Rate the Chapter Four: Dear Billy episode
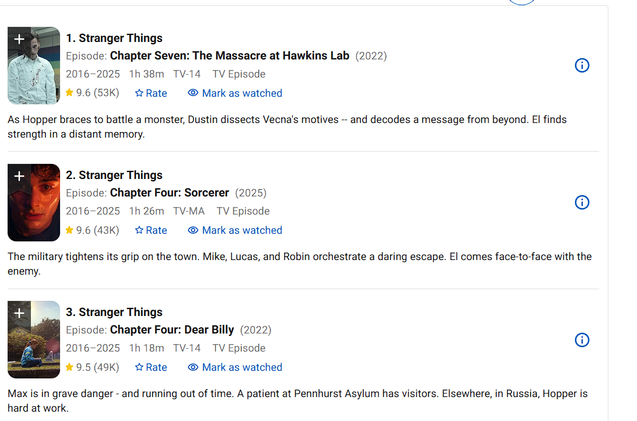Image resolution: width=637 pixels, height=421 pixels. tap(151, 367)
